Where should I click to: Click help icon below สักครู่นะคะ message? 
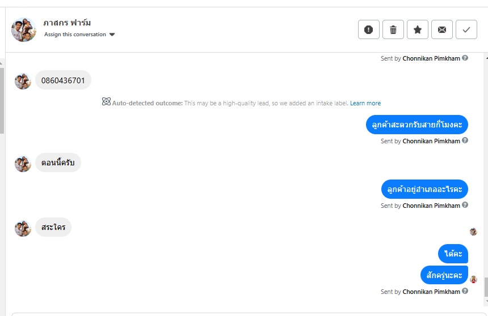(x=465, y=292)
